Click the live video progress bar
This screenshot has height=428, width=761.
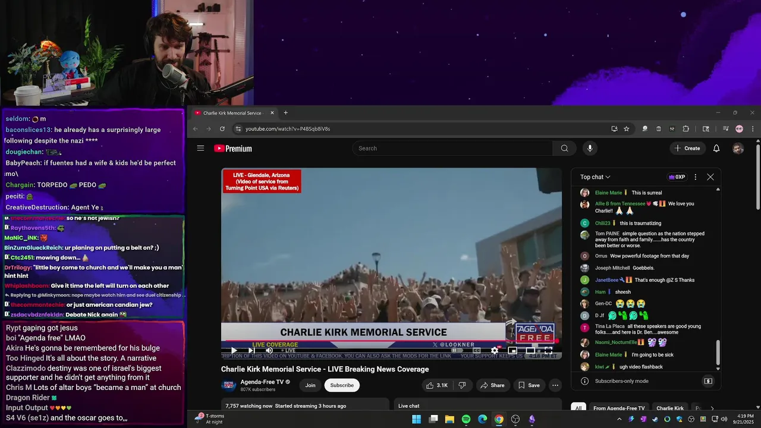pyautogui.click(x=391, y=341)
